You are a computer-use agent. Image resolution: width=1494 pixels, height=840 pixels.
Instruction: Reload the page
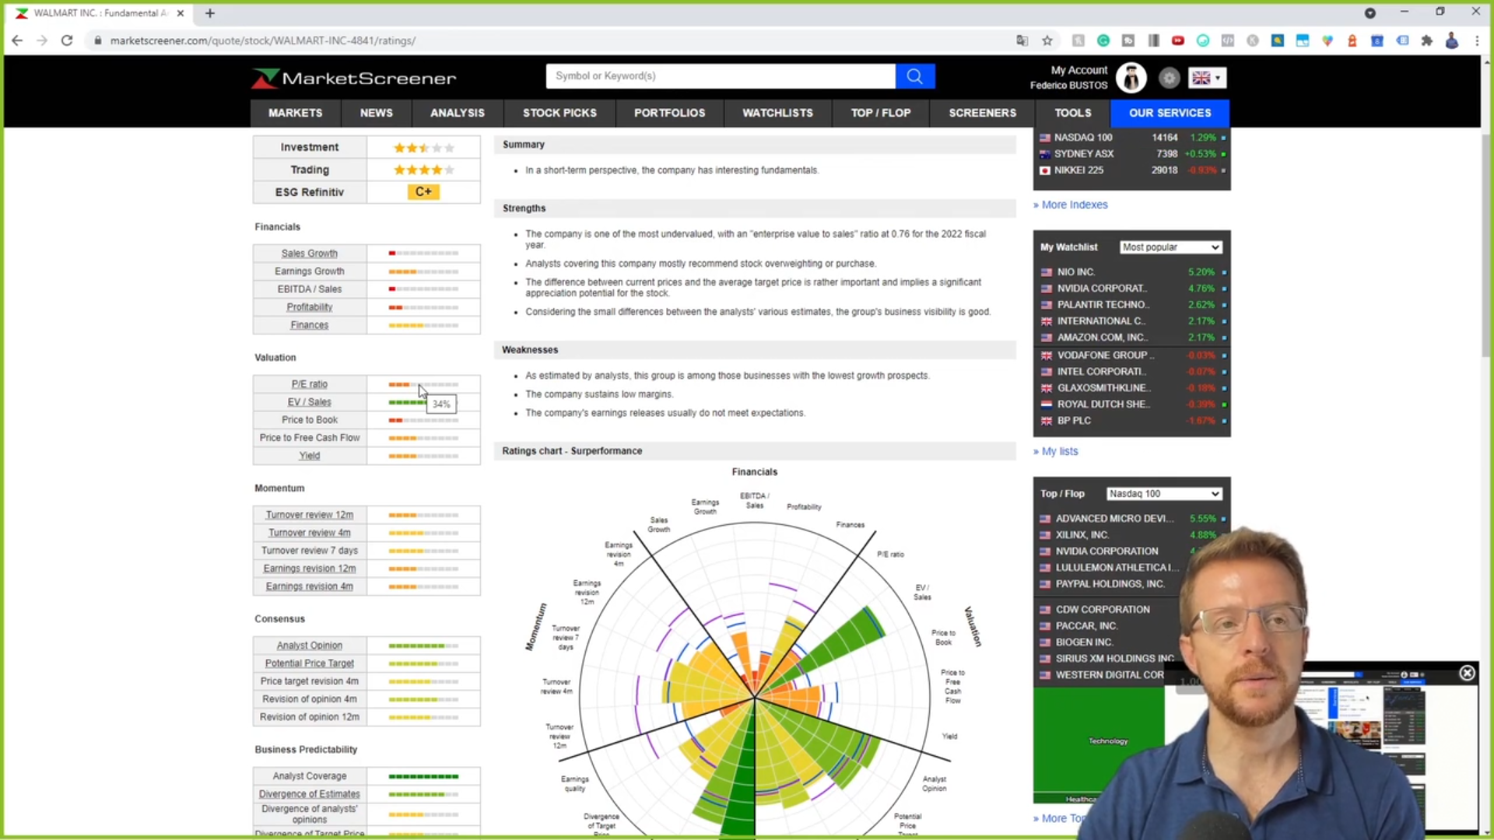[67, 40]
